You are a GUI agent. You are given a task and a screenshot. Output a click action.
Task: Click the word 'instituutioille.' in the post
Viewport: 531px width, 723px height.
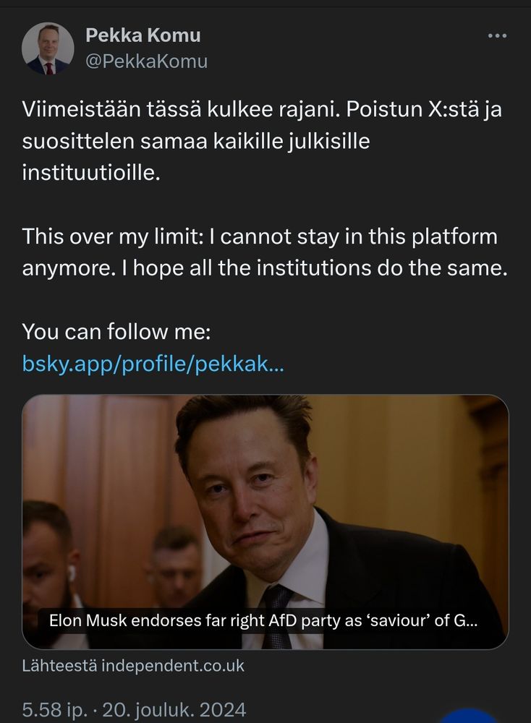point(90,174)
